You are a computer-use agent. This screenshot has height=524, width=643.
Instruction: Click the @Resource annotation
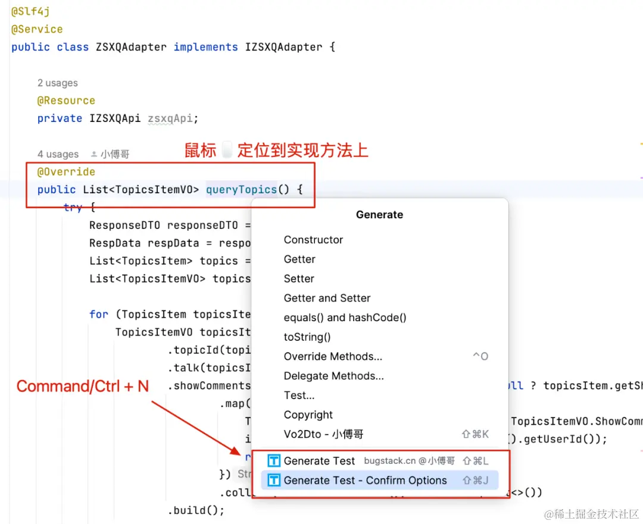(x=66, y=101)
